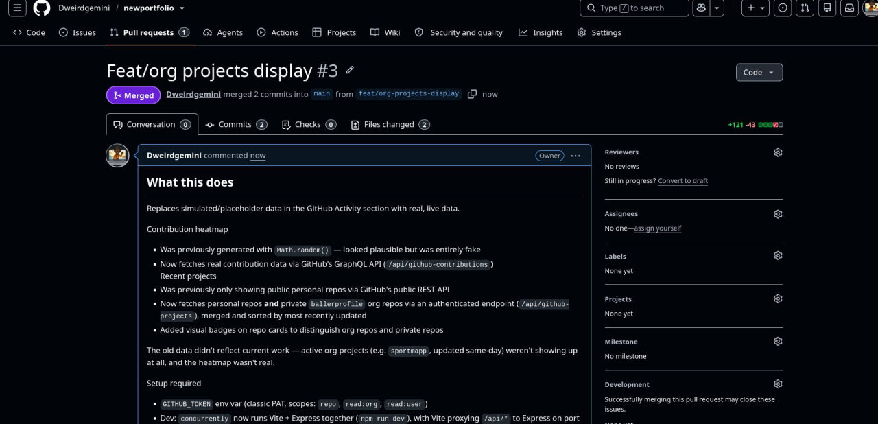Expand the green Code dropdown button

tap(759, 72)
